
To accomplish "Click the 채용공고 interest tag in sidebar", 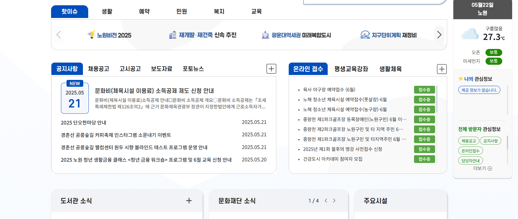I will pyautogui.click(x=468, y=141).
